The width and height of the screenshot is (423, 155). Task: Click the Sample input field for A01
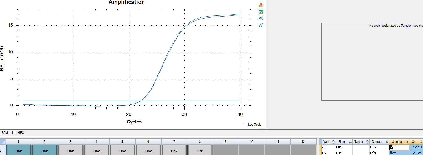tap(399, 147)
